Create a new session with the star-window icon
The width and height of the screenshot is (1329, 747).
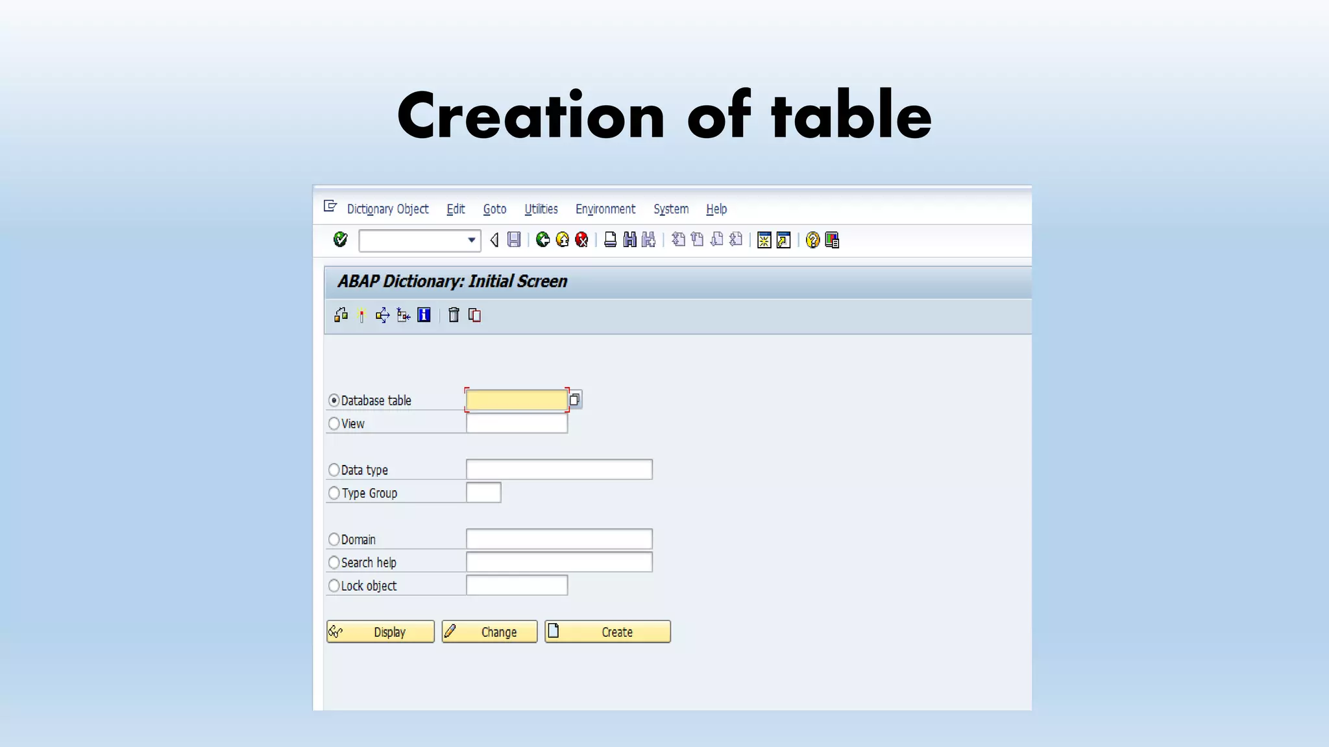click(x=764, y=241)
